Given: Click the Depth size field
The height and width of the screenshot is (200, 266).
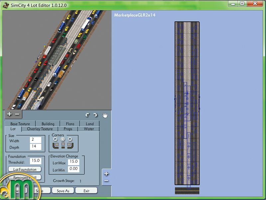Looking at the screenshot, I should click(36, 147).
